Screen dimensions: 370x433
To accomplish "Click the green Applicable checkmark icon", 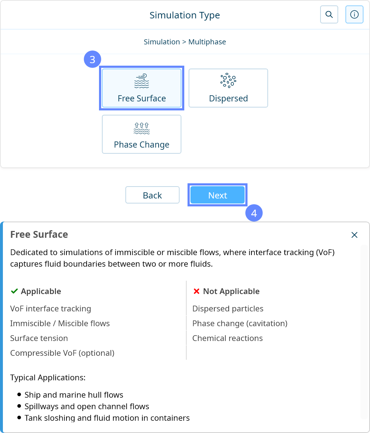I will (x=14, y=291).
